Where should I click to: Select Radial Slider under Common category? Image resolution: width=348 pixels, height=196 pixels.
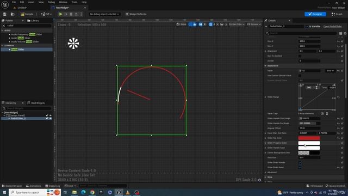(x=17, y=50)
